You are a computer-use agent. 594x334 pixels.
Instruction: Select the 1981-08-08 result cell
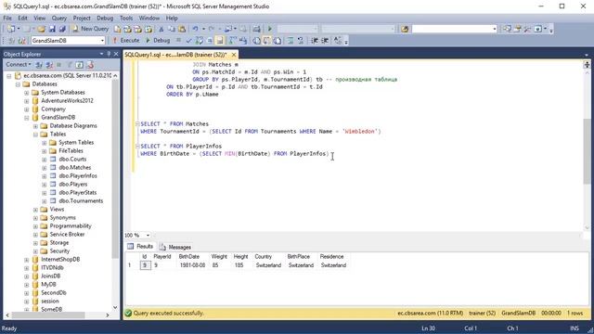[192, 265]
